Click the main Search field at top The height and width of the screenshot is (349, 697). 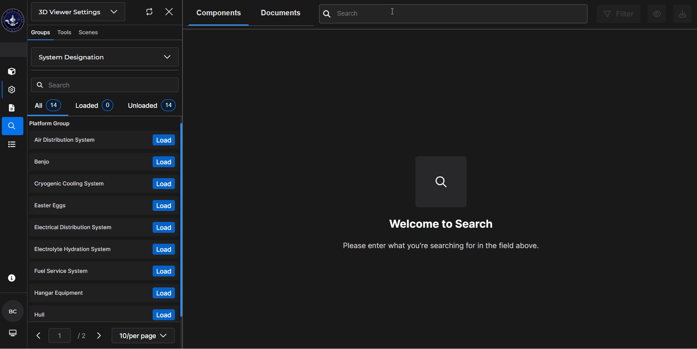[x=453, y=14]
